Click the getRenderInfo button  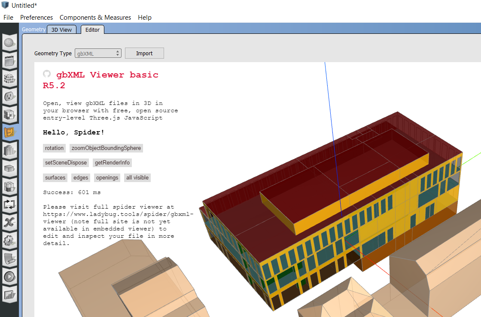pyautogui.click(x=112, y=163)
